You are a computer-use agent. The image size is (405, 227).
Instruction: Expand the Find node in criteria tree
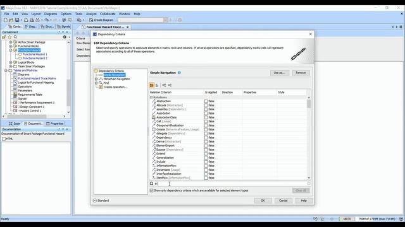point(96,83)
